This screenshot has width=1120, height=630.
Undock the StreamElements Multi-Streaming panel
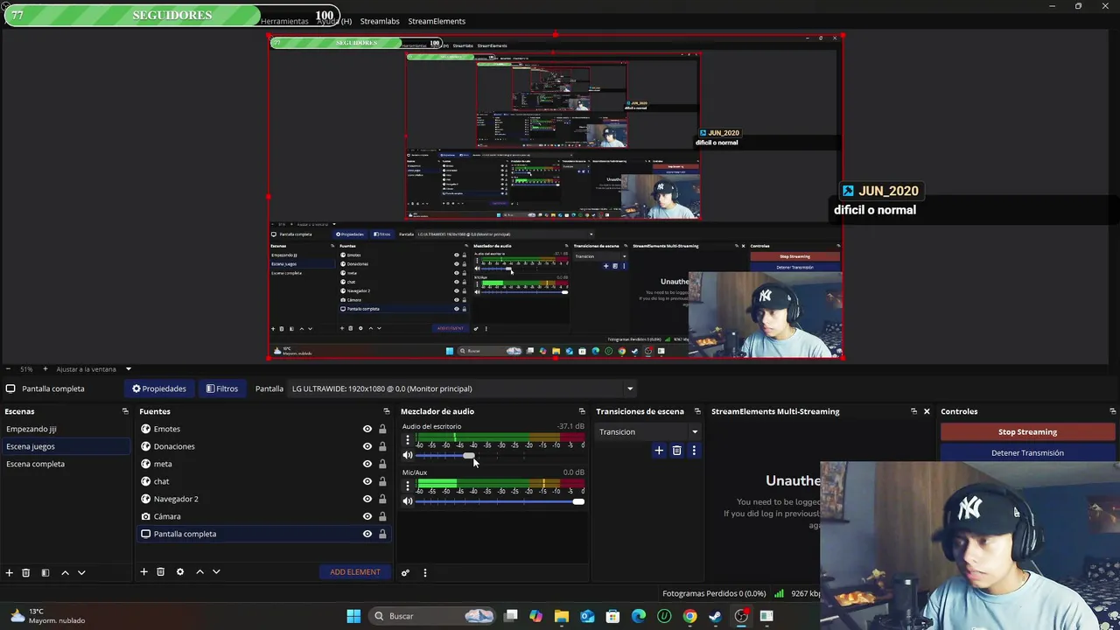tap(913, 411)
